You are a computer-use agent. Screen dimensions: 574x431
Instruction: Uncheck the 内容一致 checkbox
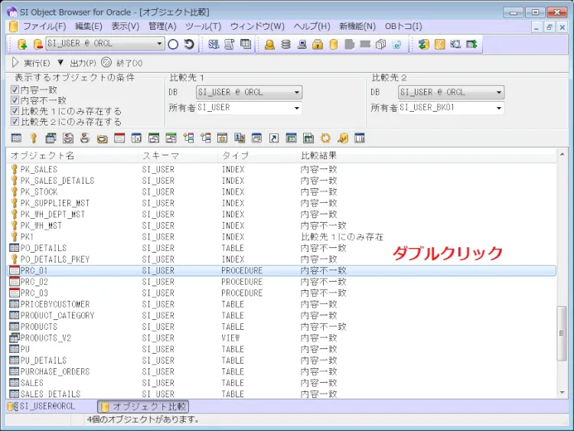pos(15,90)
